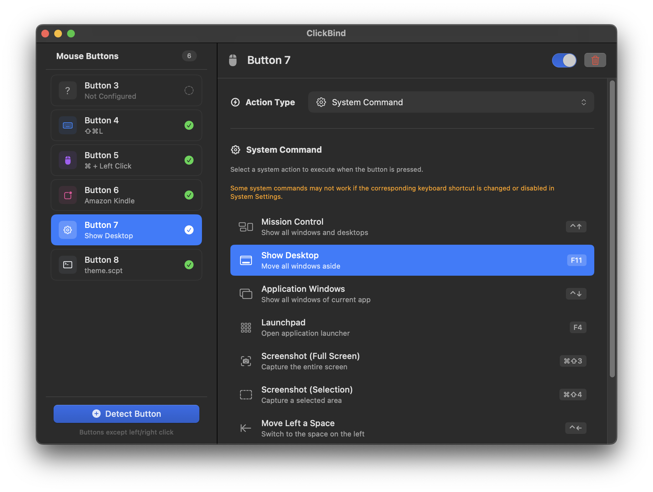
Task: Click the Action Type lightning bolt icon
Action: pyautogui.click(x=235, y=102)
